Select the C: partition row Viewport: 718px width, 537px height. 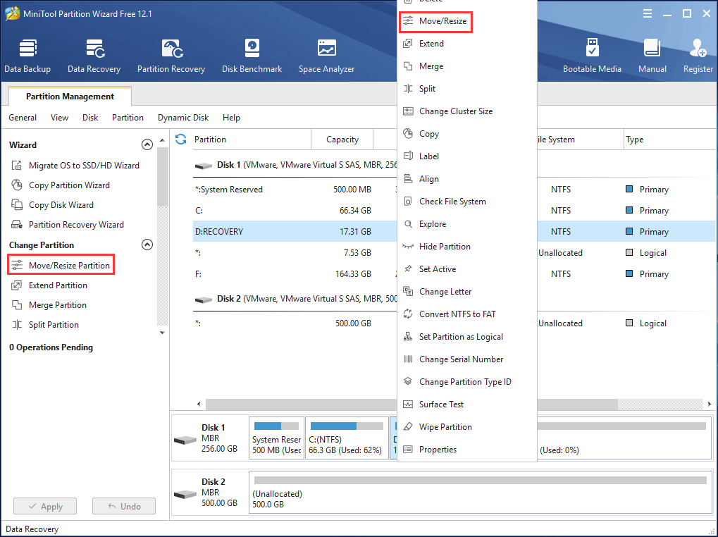295,210
